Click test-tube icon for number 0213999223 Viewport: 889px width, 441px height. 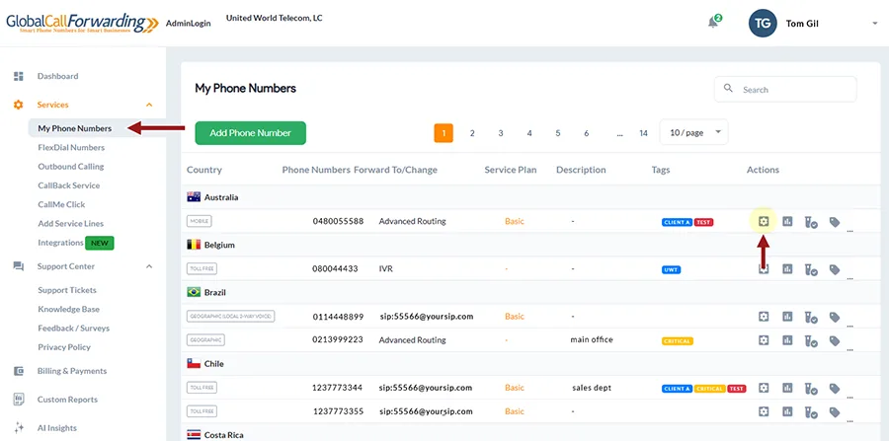click(x=811, y=341)
